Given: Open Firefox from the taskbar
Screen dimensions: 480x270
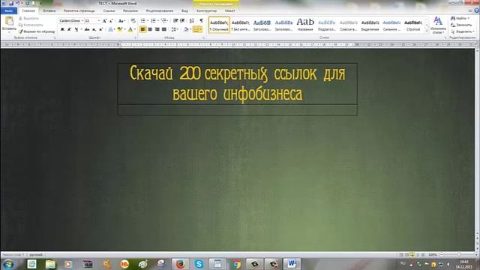Looking at the screenshot, I should coord(180,264).
